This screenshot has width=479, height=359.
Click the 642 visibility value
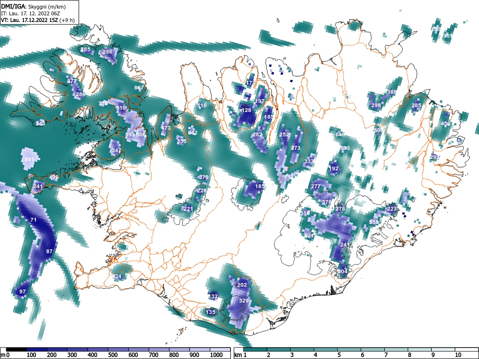point(193,133)
